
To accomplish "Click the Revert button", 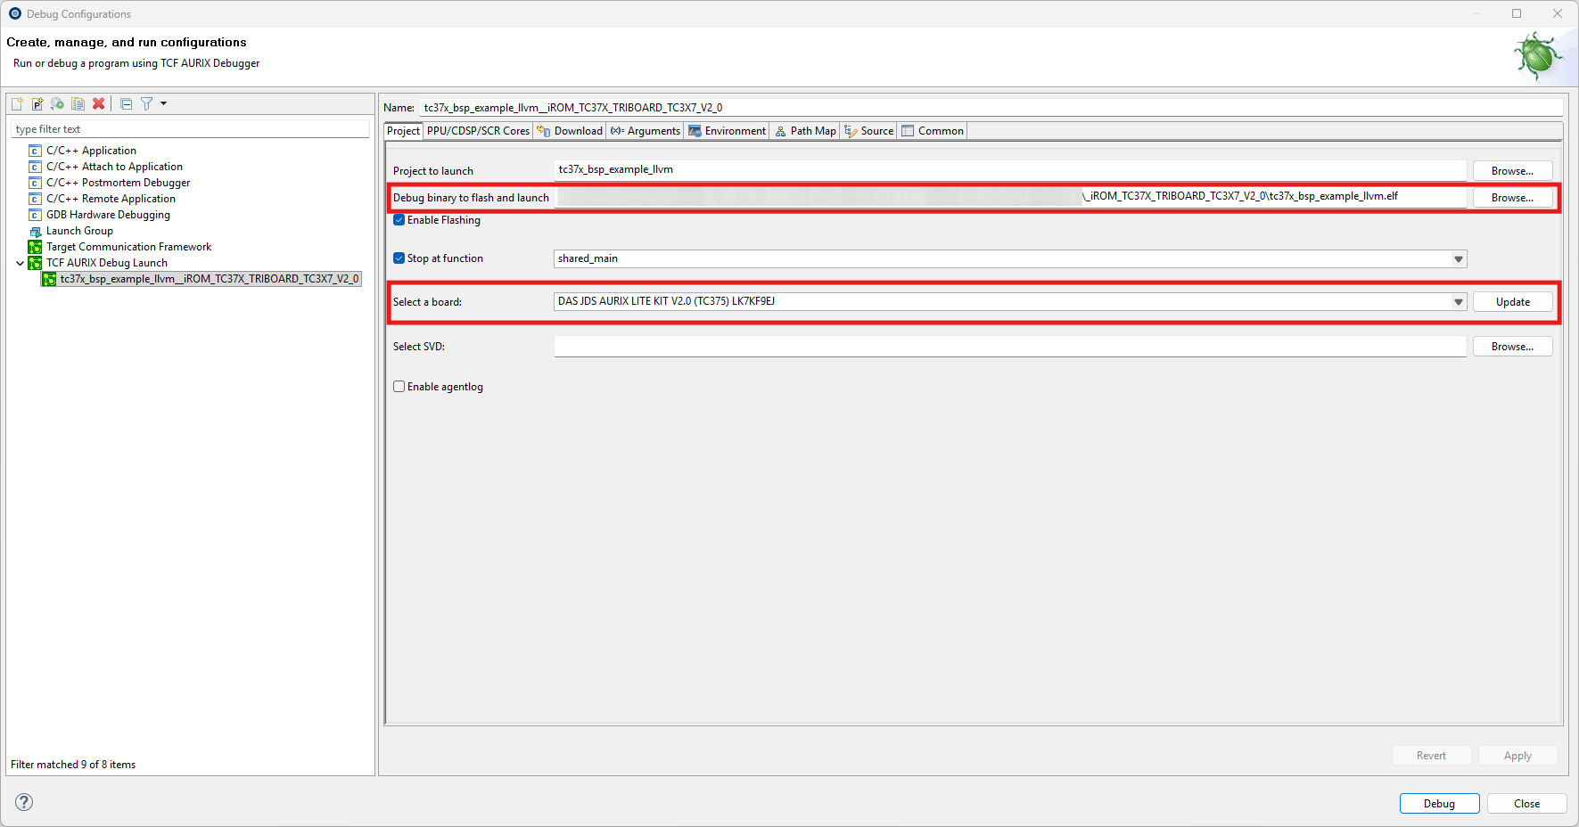I will click(1431, 756).
